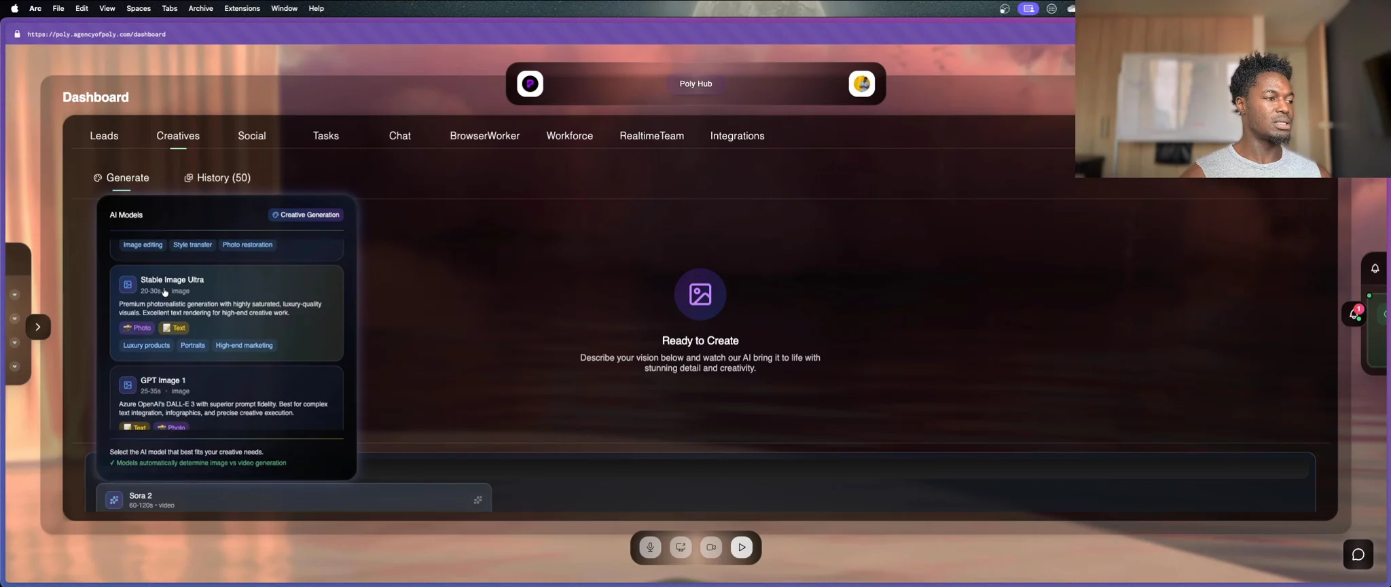This screenshot has width=1391, height=587.
Task: Click the bell icon in the right panel
Action: (1375, 268)
